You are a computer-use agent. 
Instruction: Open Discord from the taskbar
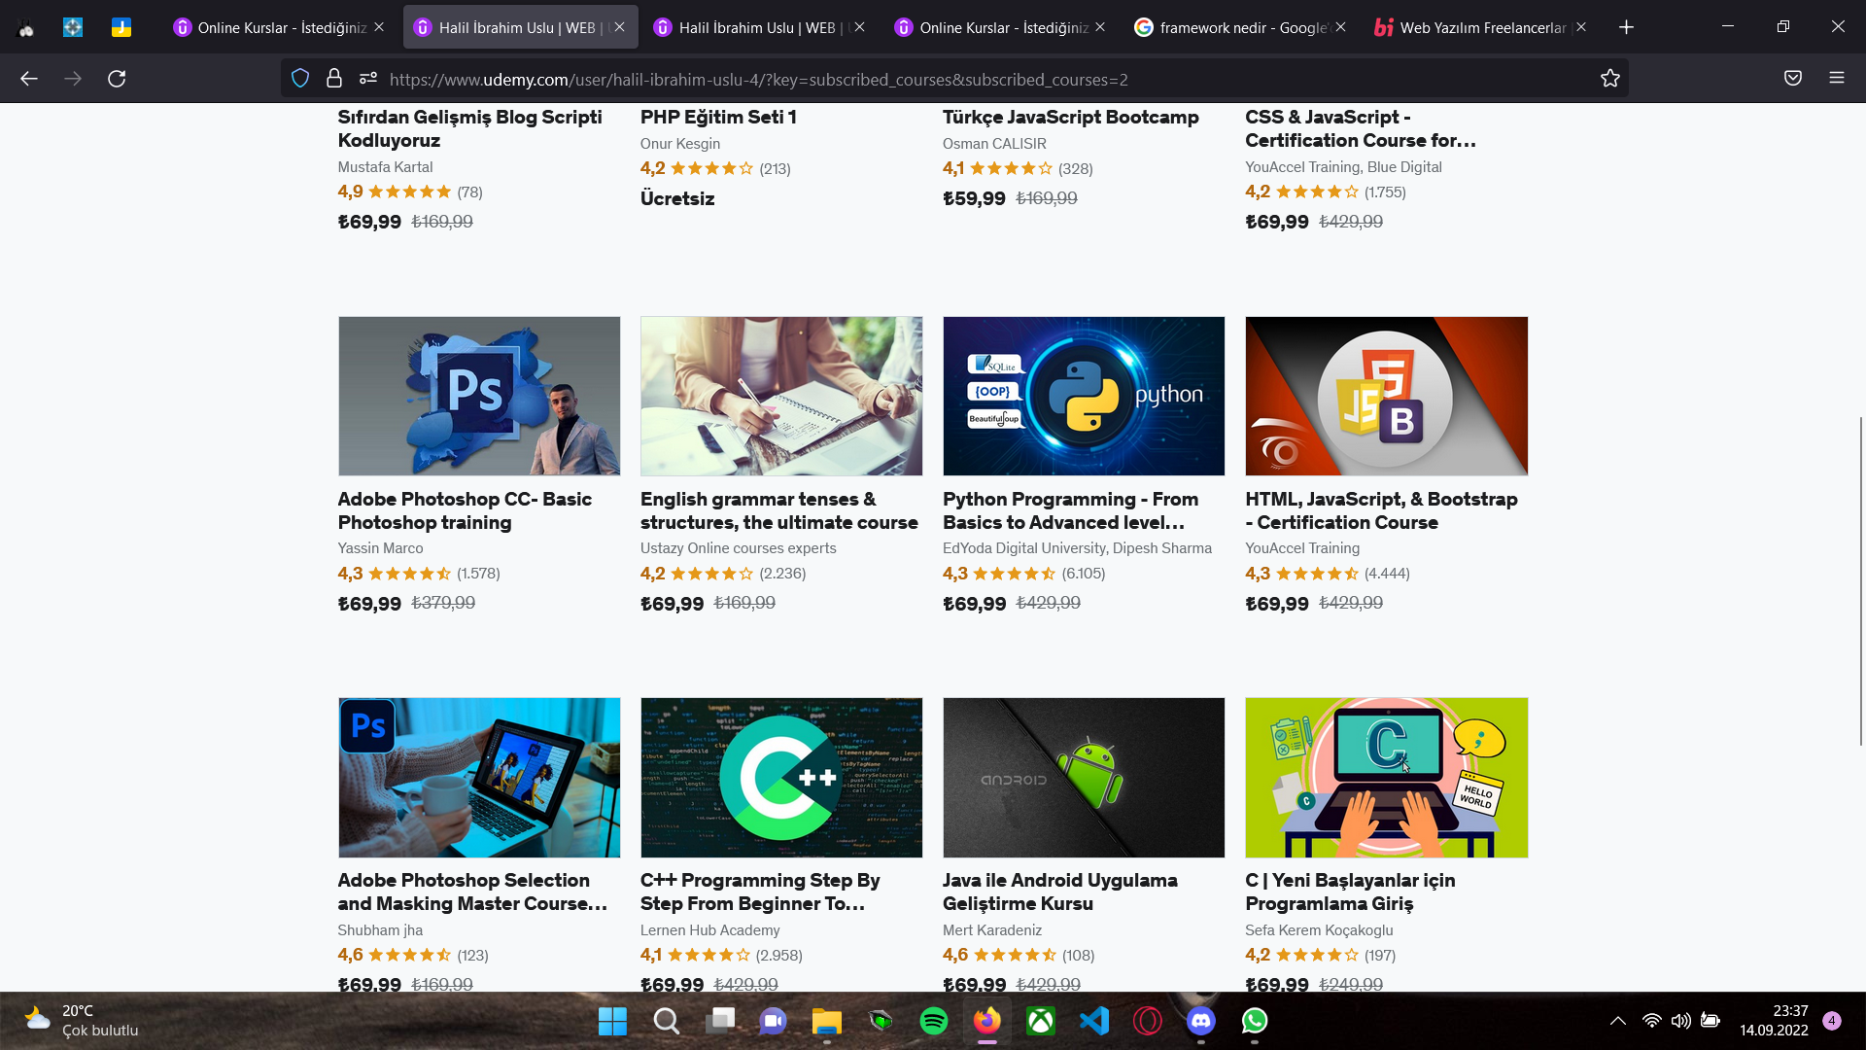(1201, 1021)
